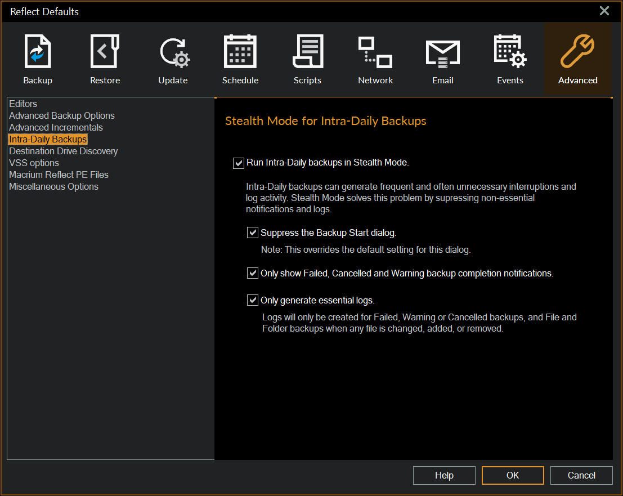Disable Only generate essential logs
Screen dimensions: 623x496
[x=252, y=300]
